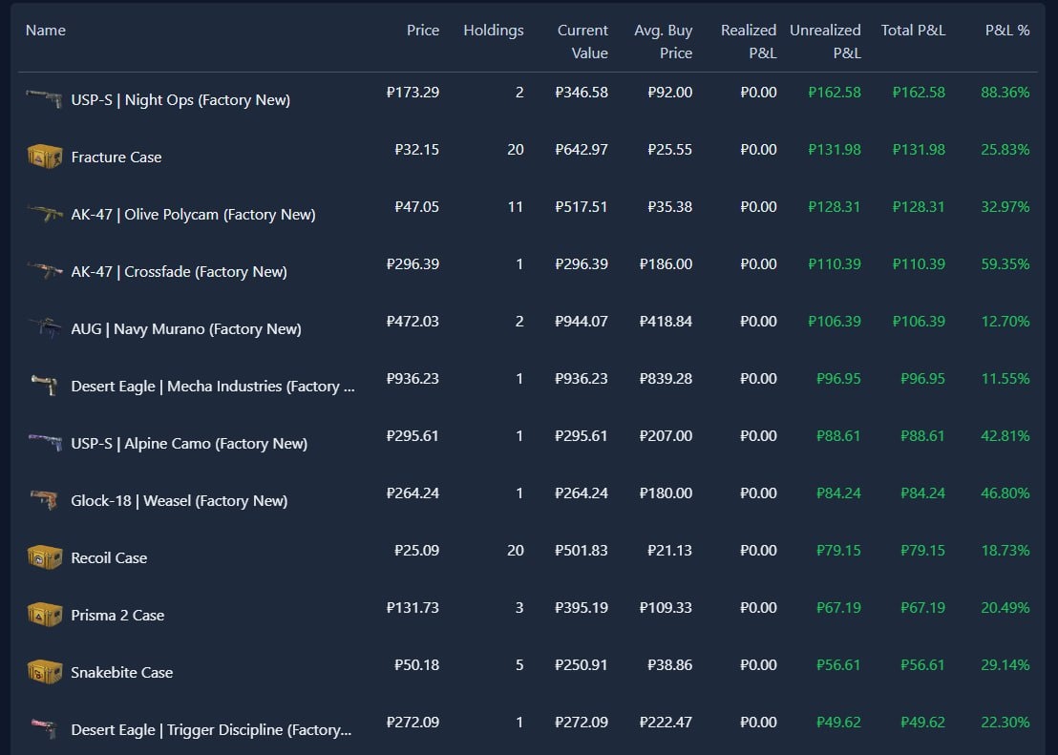1058x755 pixels.
Task: Select unrealized P&L ₽49.62
Action: 838,723
